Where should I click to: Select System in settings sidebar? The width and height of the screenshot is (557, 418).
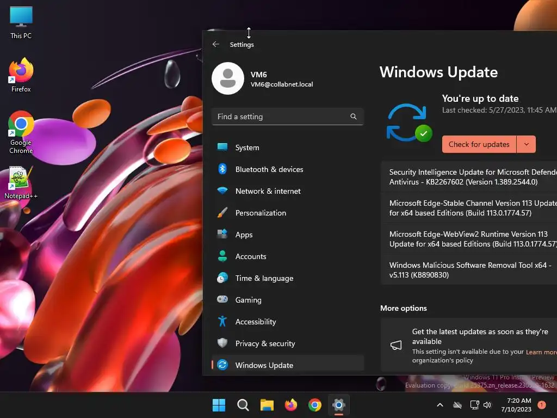click(288, 147)
